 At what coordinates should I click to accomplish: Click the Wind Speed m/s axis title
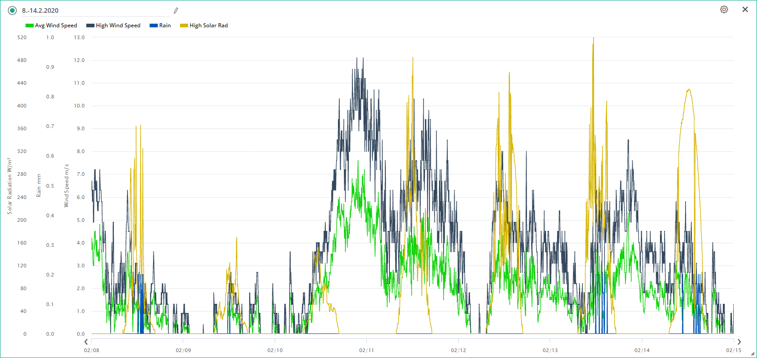pos(66,186)
